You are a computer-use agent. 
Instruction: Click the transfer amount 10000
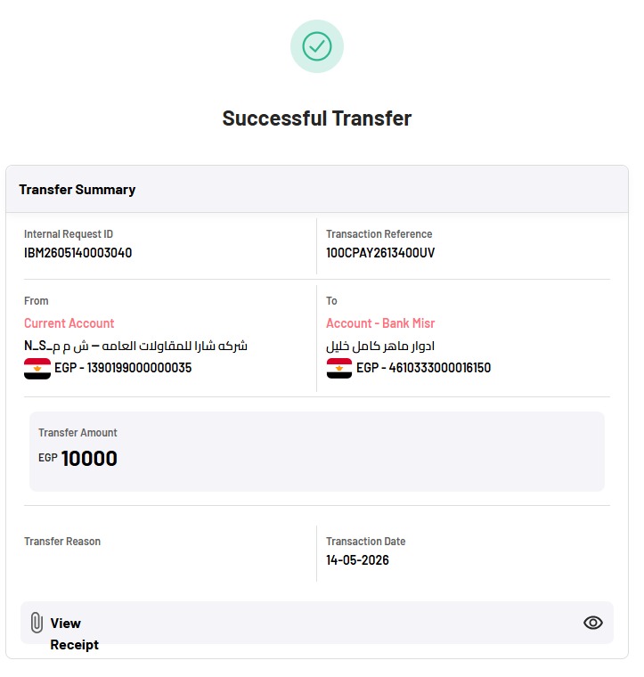pos(89,459)
